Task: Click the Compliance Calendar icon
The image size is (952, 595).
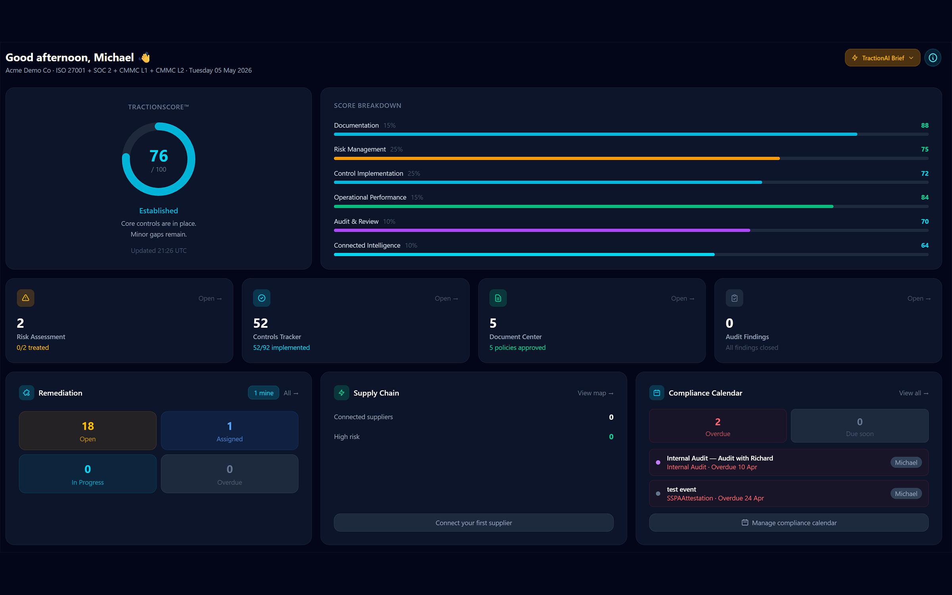Action: [x=657, y=393]
